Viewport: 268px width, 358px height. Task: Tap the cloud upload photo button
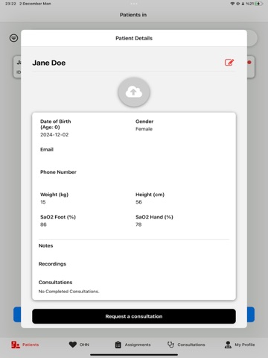click(x=134, y=92)
